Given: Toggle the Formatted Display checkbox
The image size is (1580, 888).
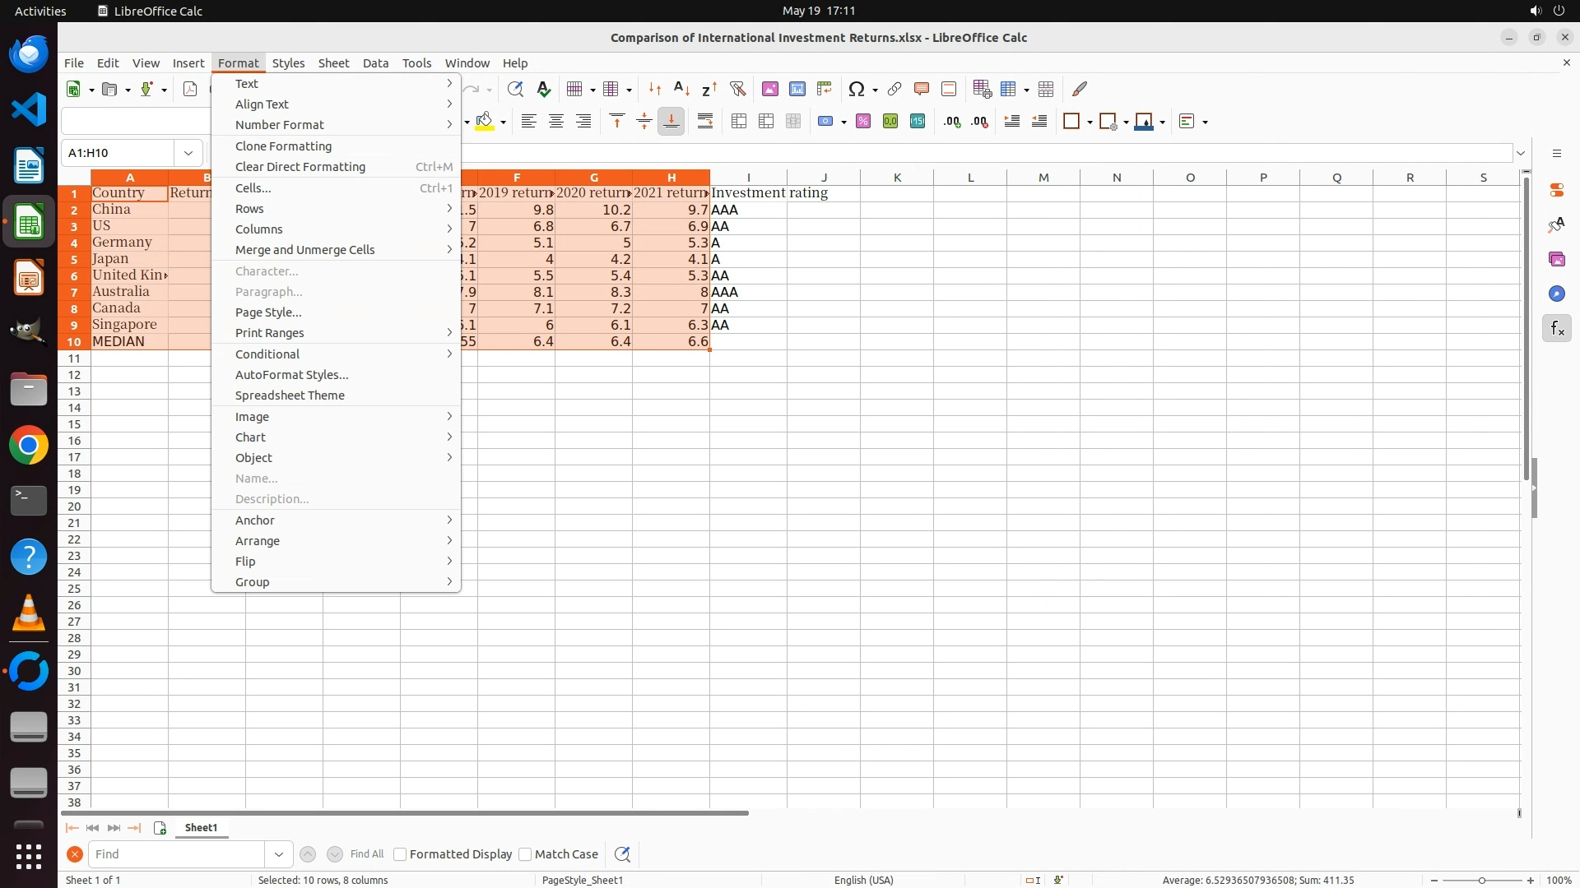Looking at the screenshot, I should [400, 854].
